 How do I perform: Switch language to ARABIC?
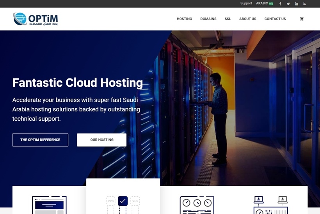tap(262, 4)
